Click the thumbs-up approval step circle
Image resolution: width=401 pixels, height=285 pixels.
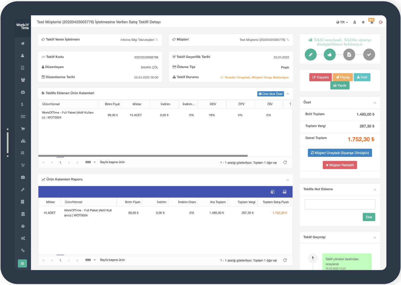(330, 55)
